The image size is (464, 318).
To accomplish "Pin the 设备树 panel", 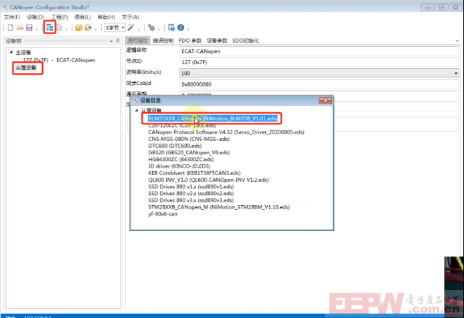I will 118,41.
